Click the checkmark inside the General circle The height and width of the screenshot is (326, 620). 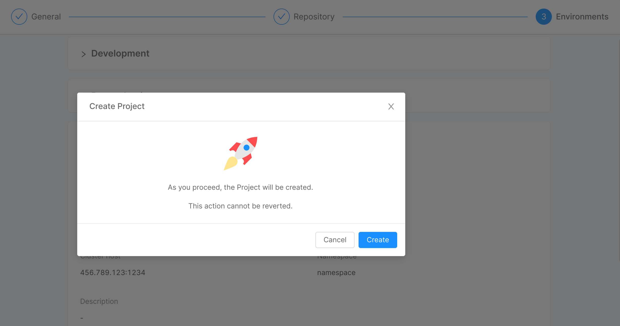coord(19,16)
